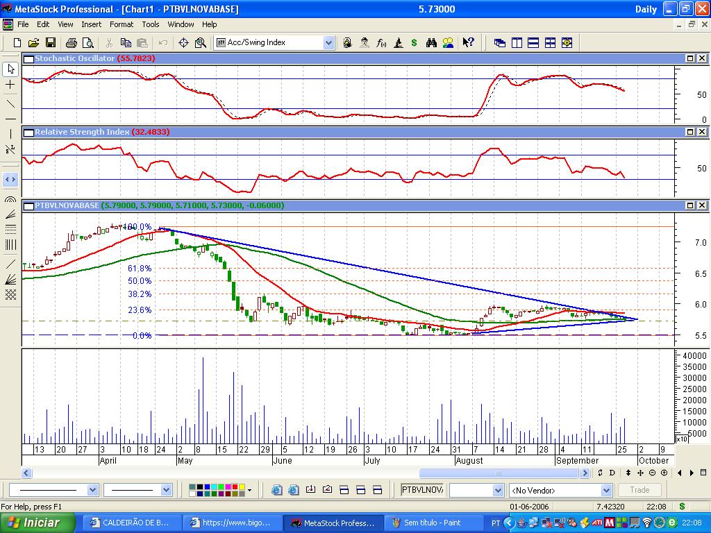Click the print preview icon
The width and height of the screenshot is (711, 533).
(x=87, y=42)
